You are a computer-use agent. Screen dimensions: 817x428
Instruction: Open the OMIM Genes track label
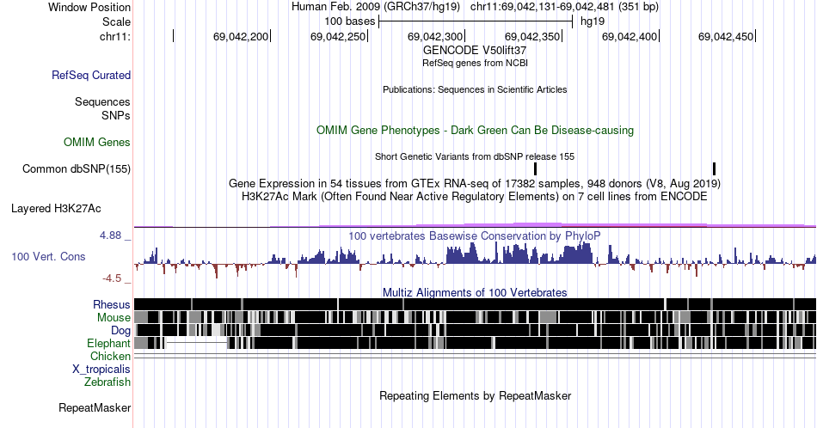pyautogui.click(x=97, y=142)
